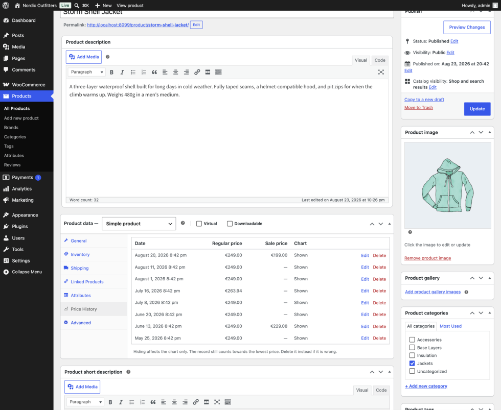Insert numbered list in product description
Image resolution: width=501 pixels, height=410 pixels.
[144, 72]
